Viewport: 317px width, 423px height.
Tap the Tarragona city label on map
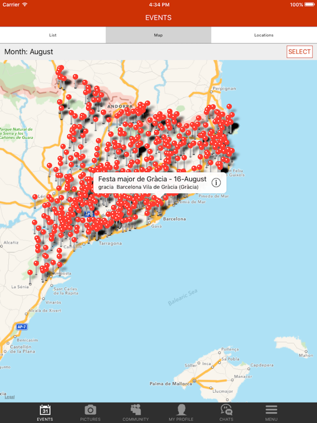tap(110, 243)
